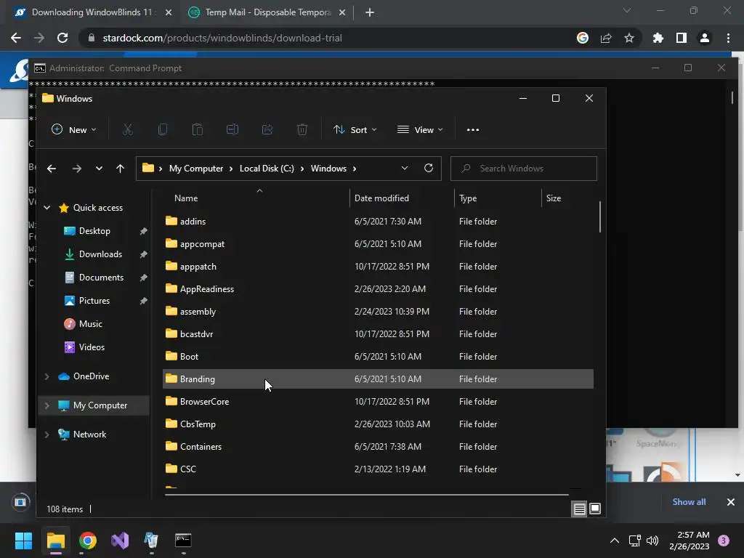Open Chrome's three-dot menu
This screenshot has height=558, width=744.
click(728, 38)
